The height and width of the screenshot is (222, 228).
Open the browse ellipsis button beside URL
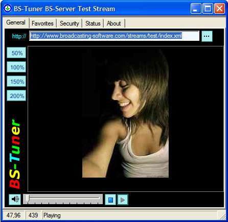pos(207,36)
